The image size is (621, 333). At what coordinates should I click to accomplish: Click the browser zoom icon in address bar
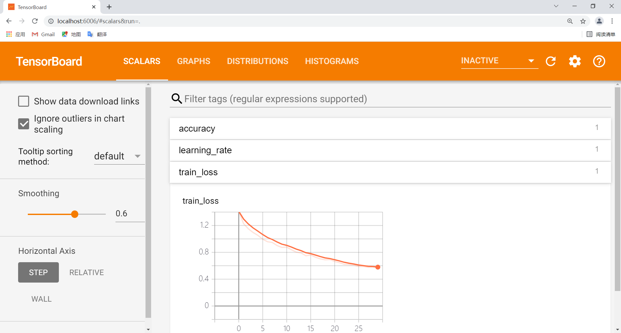pyautogui.click(x=570, y=21)
